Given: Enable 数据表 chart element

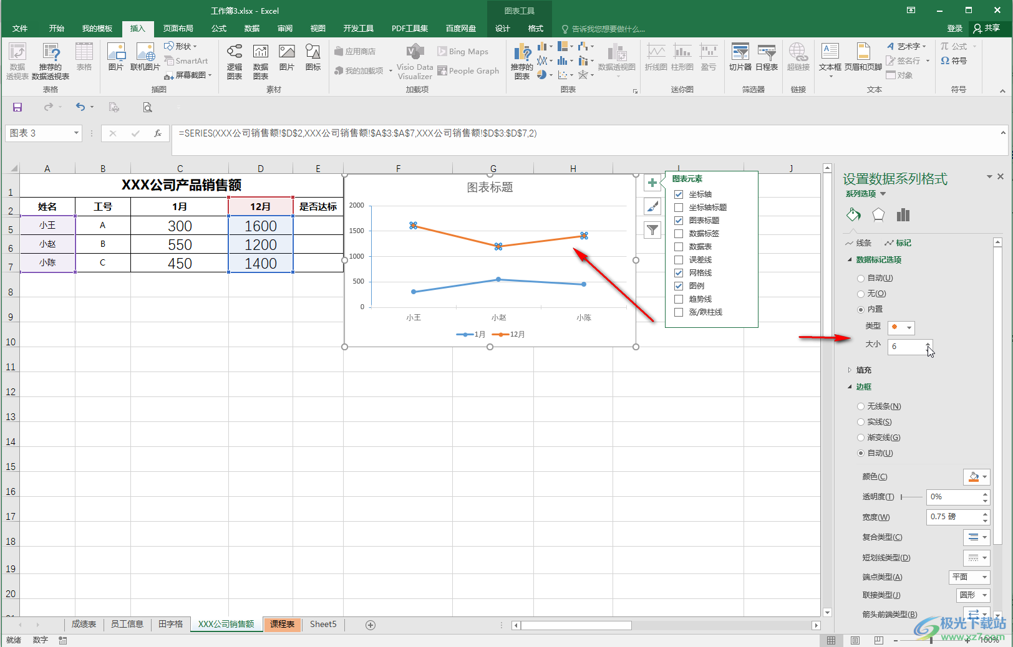Looking at the screenshot, I should 679,247.
